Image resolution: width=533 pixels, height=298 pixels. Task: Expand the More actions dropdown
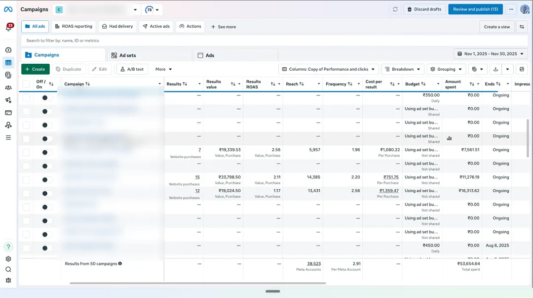point(163,69)
